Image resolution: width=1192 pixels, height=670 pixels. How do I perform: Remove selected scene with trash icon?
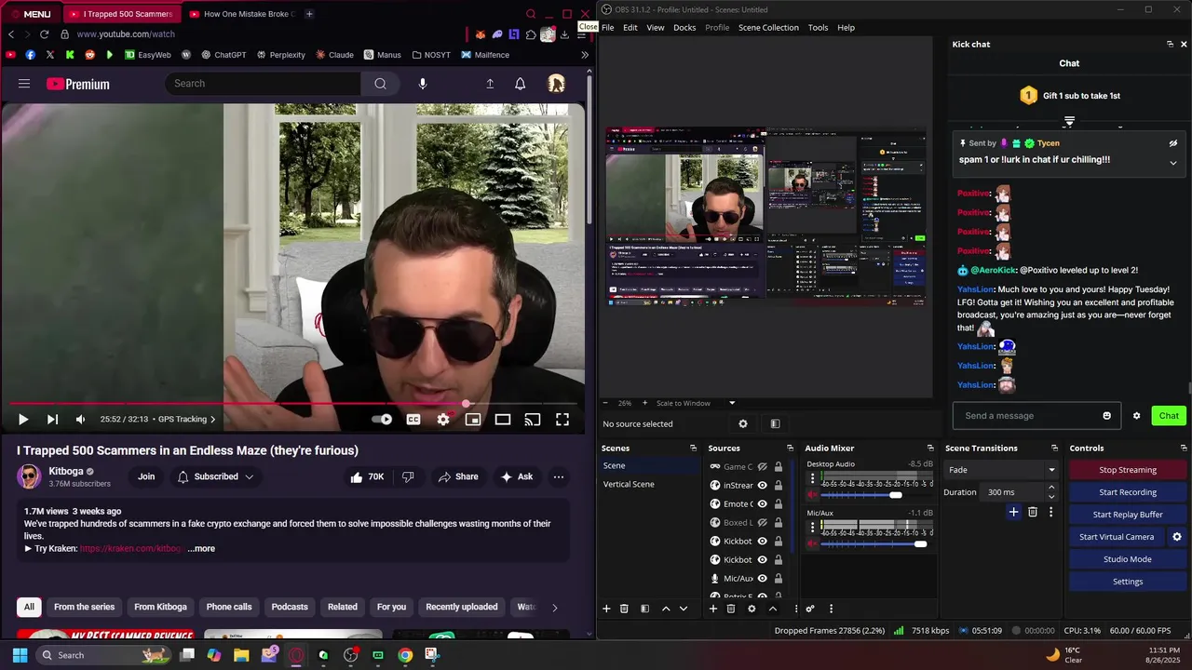(624, 609)
